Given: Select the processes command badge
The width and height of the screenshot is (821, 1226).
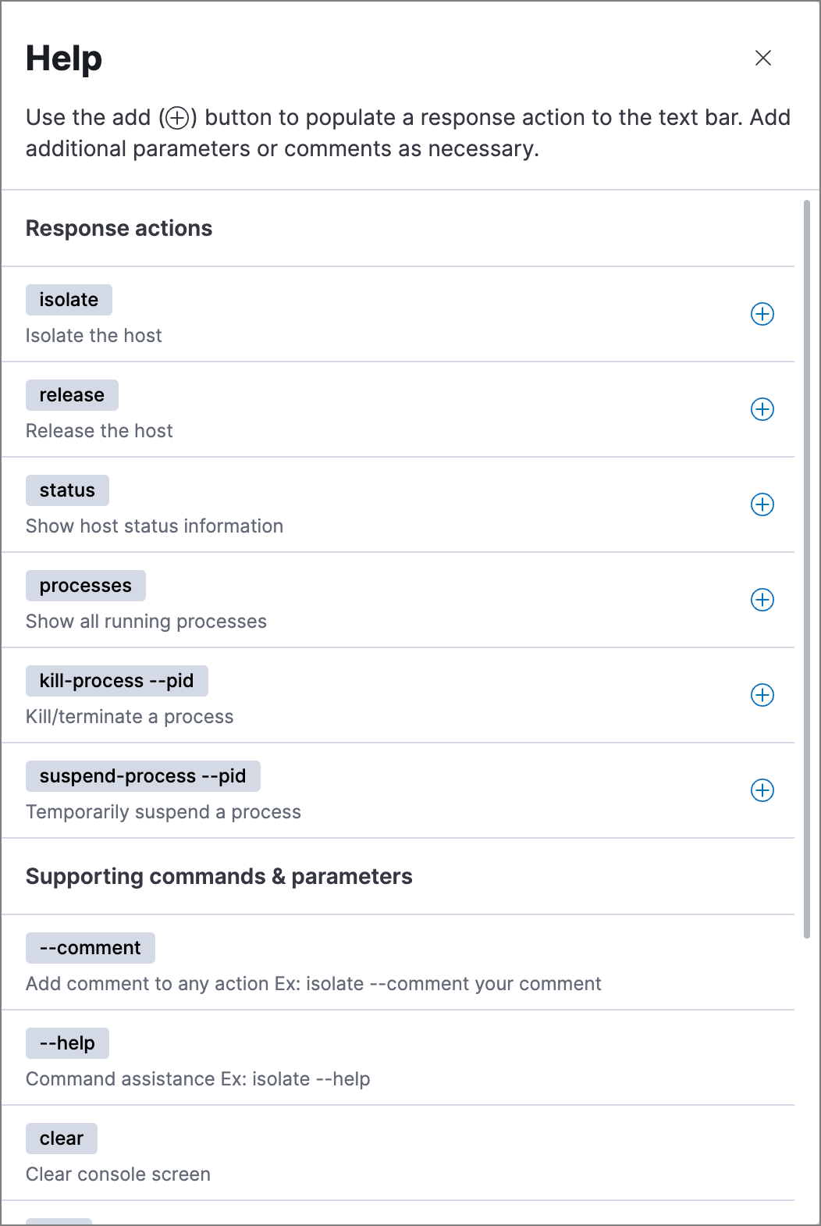Looking at the screenshot, I should (86, 586).
